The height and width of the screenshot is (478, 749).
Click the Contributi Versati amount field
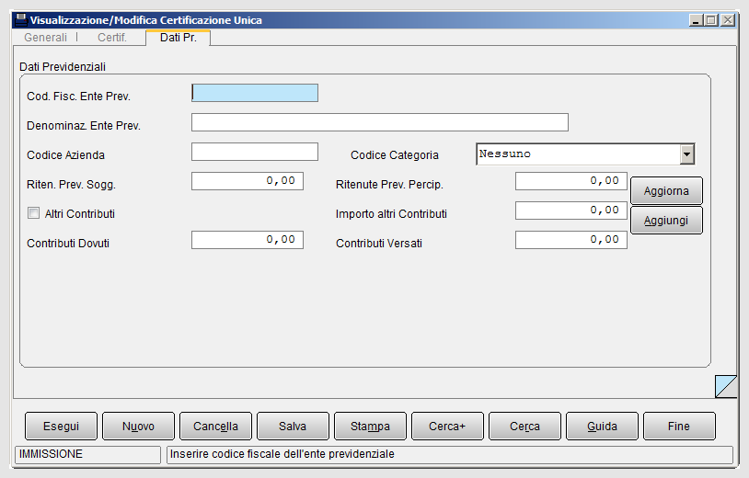pyautogui.click(x=570, y=240)
